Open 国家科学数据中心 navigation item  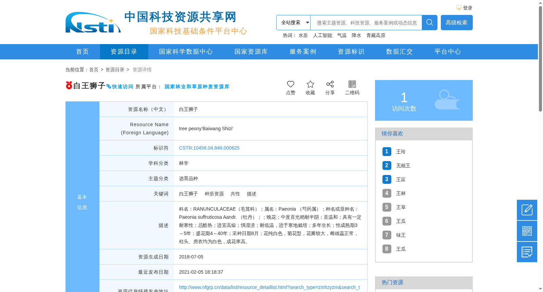(x=186, y=52)
